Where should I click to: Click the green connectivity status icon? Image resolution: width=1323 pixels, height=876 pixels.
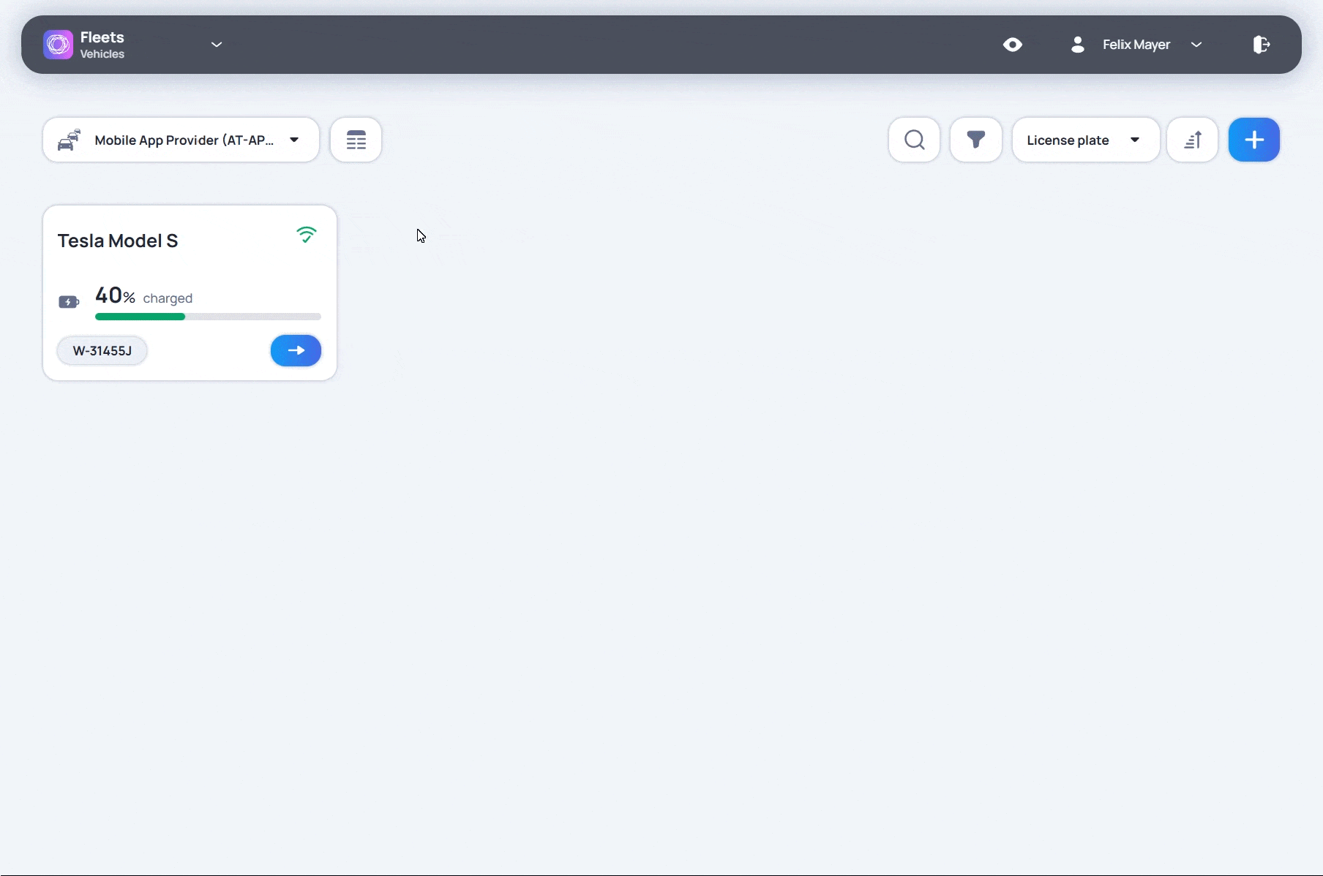coord(307,235)
